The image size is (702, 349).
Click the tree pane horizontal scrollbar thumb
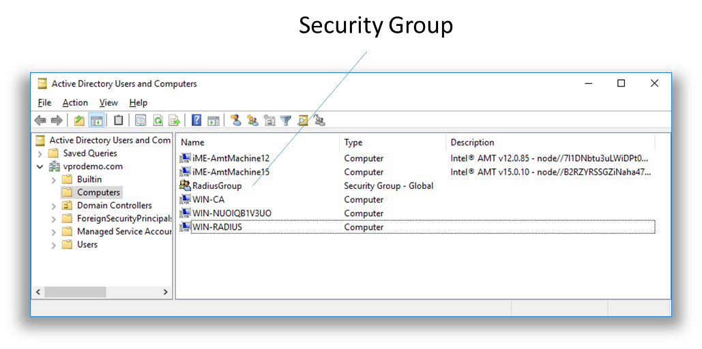pyautogui.click(x=75, y=292)
